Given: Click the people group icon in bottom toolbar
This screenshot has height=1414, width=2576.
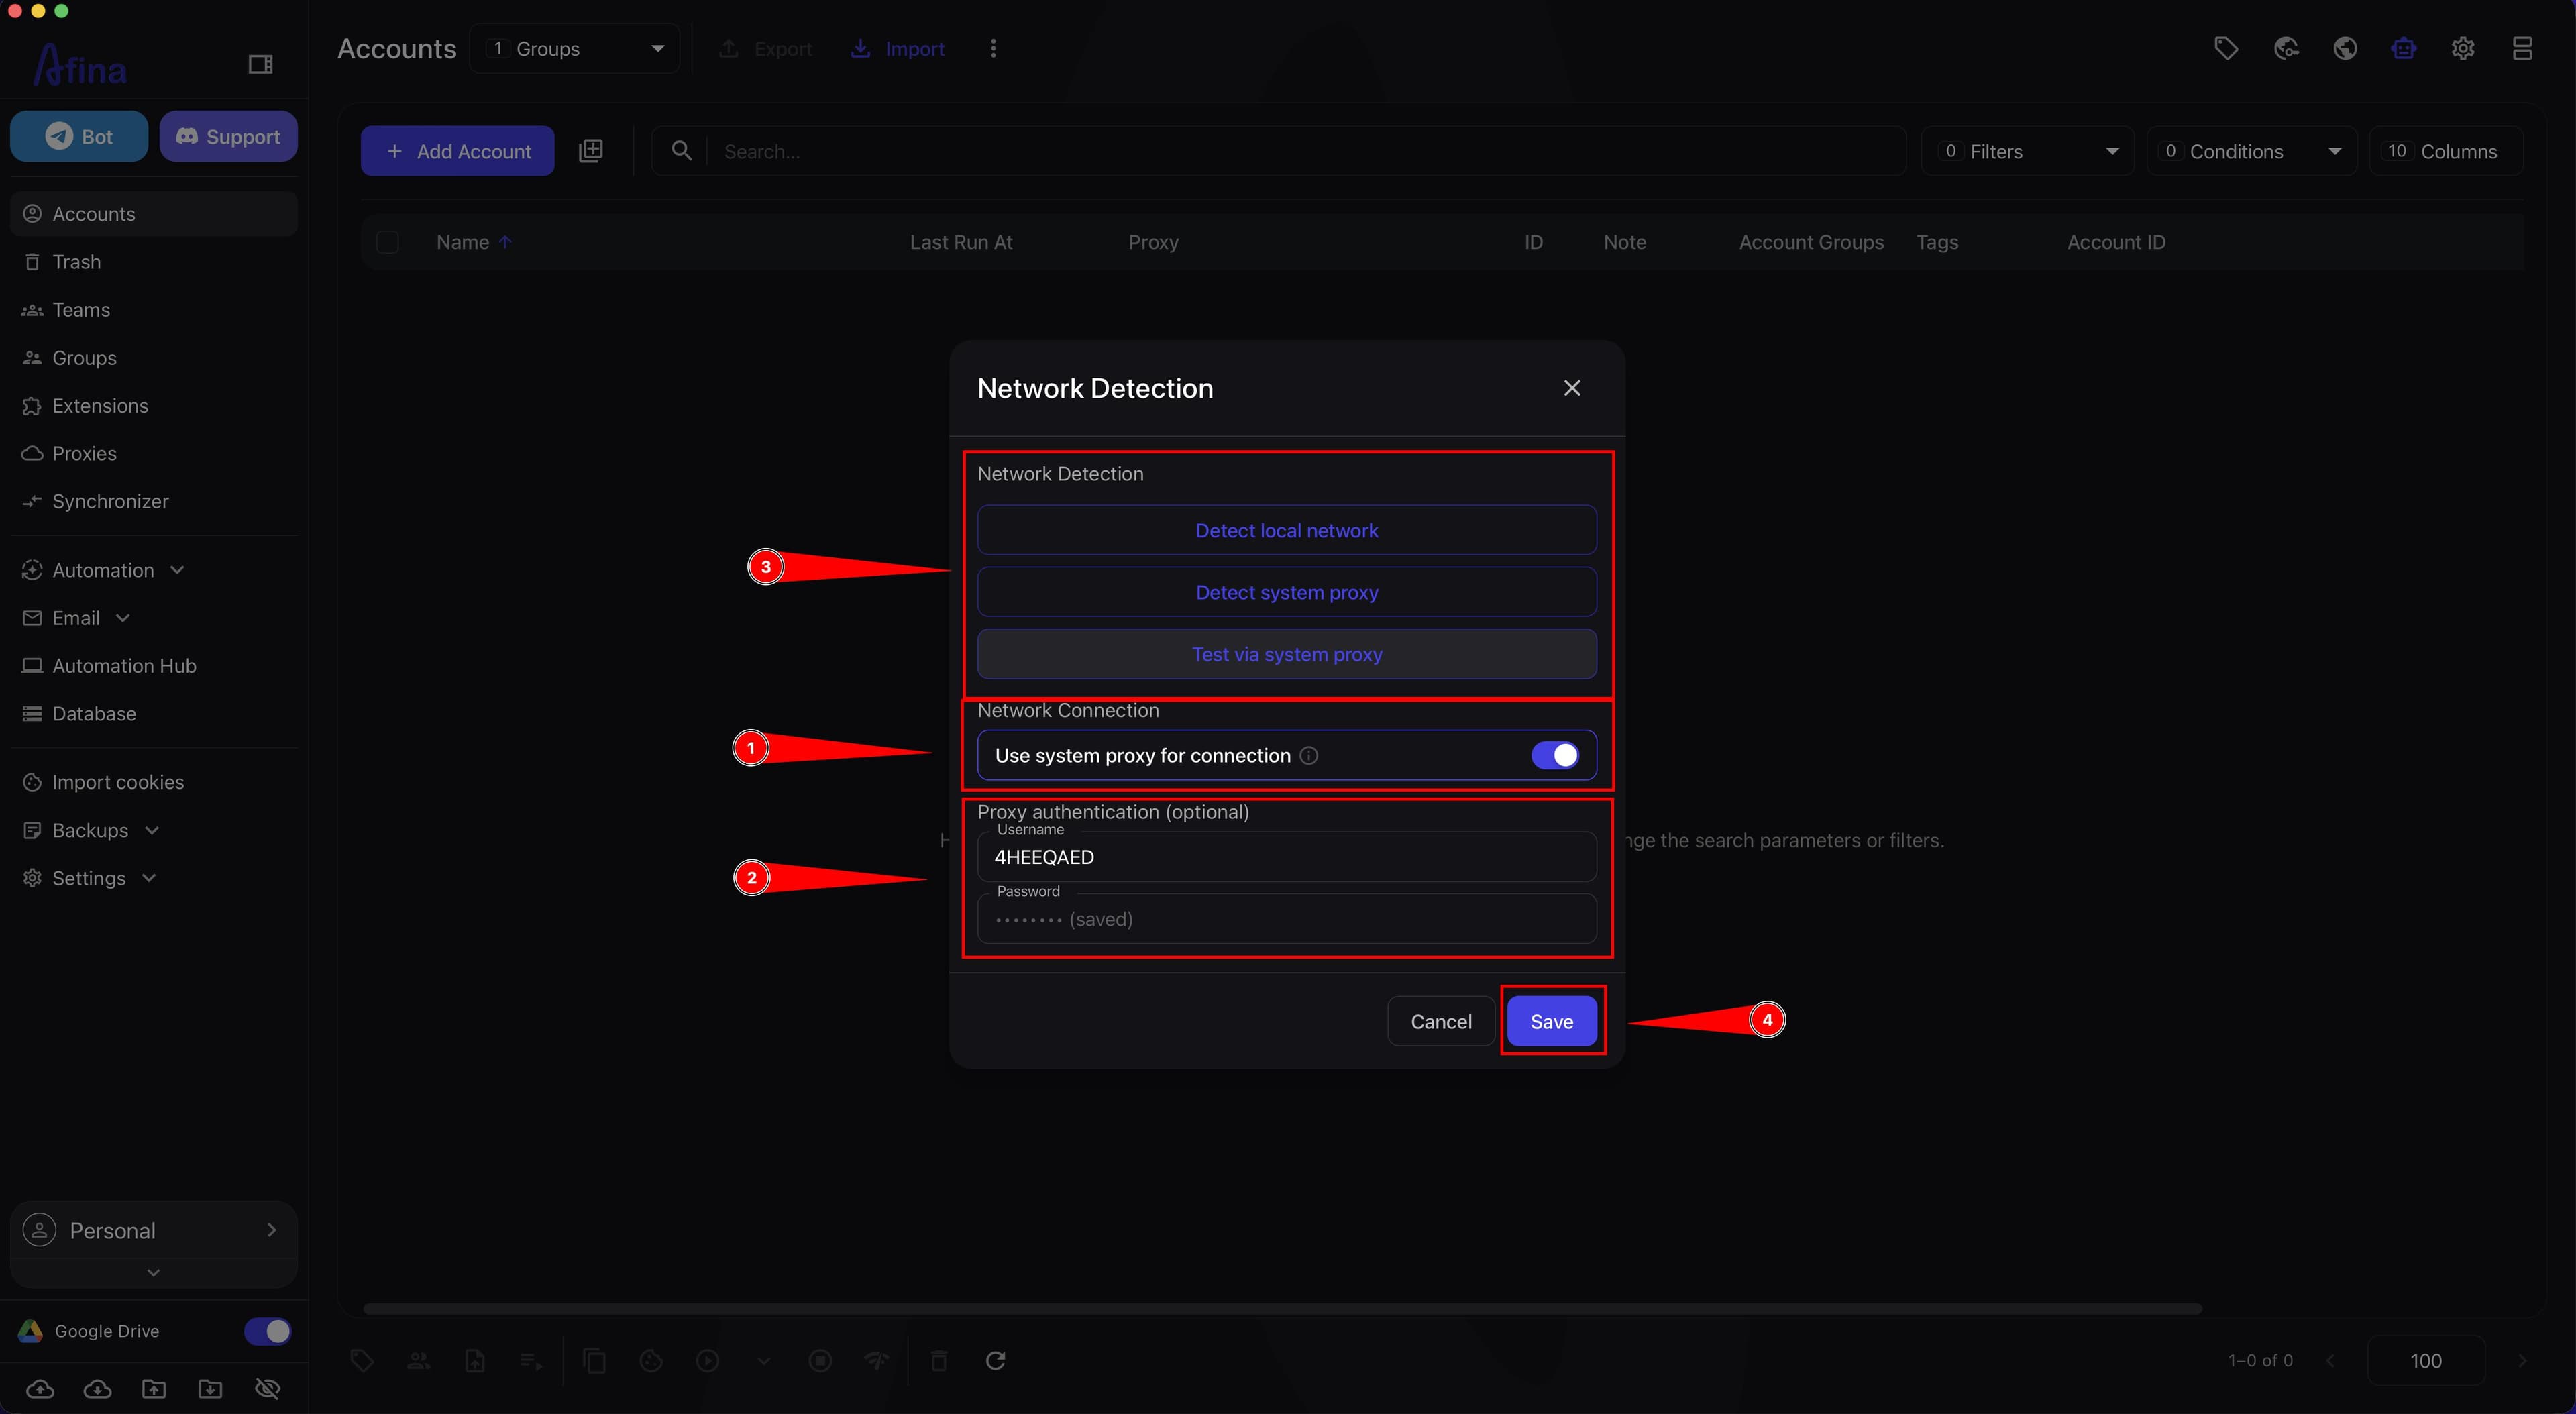Looking at the screenshot, I should [419, 1360].
